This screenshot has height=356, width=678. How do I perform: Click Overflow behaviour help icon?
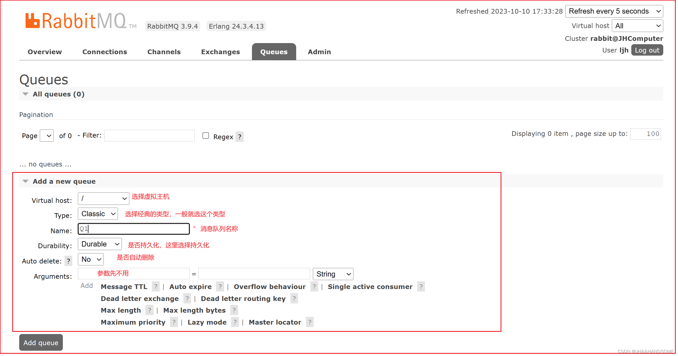tap(314, 287)
